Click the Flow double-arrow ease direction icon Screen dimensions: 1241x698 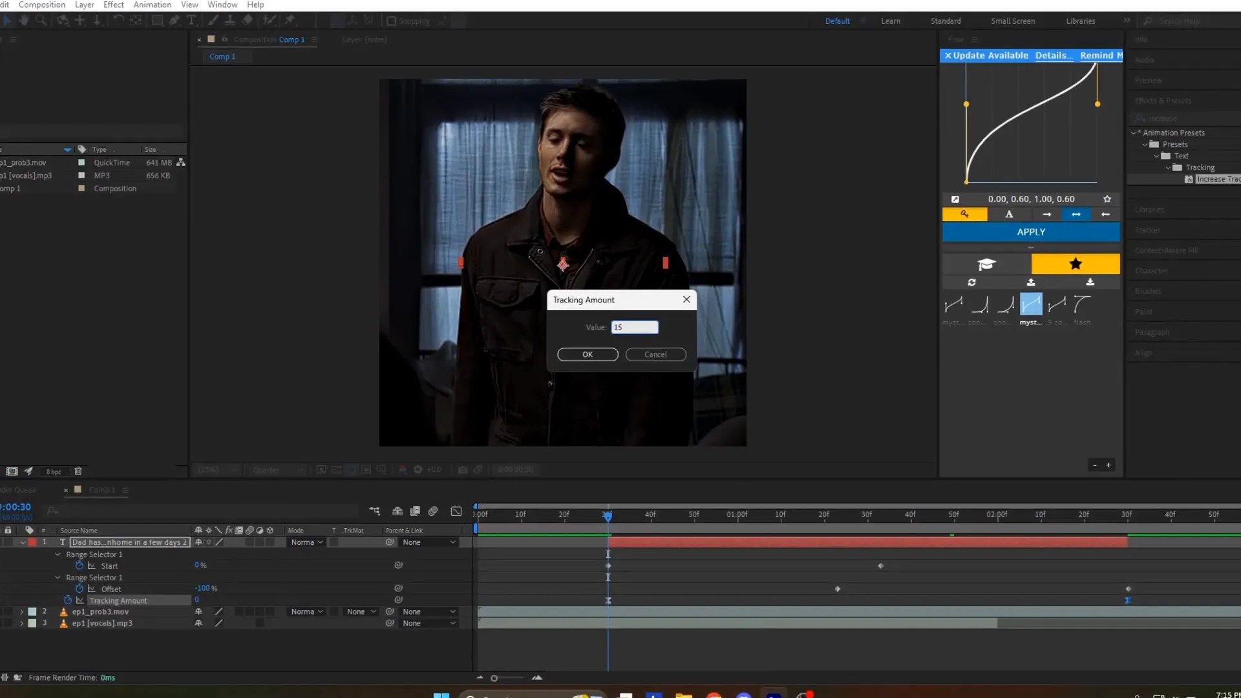click(x=1076, y=214)
